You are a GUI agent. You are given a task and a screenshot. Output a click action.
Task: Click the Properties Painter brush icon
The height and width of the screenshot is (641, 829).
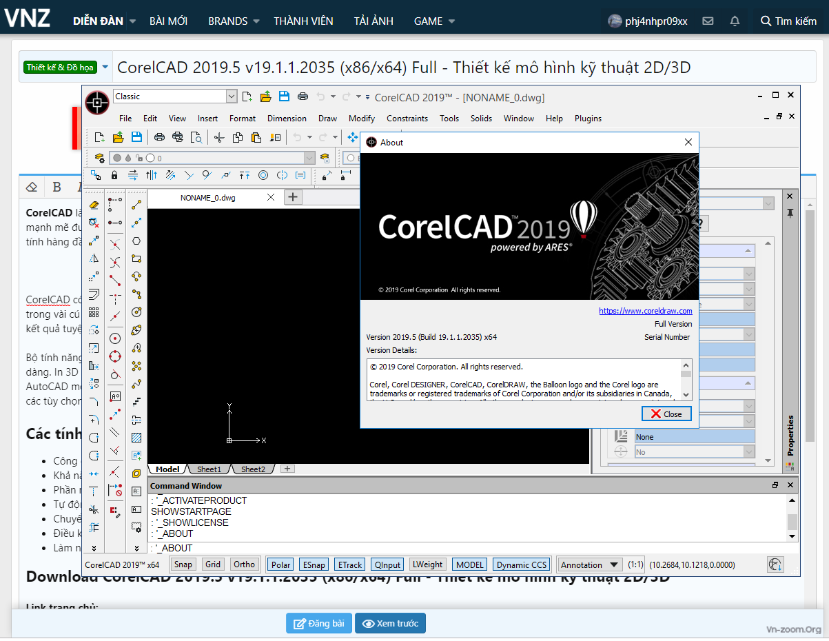point(276,137)
